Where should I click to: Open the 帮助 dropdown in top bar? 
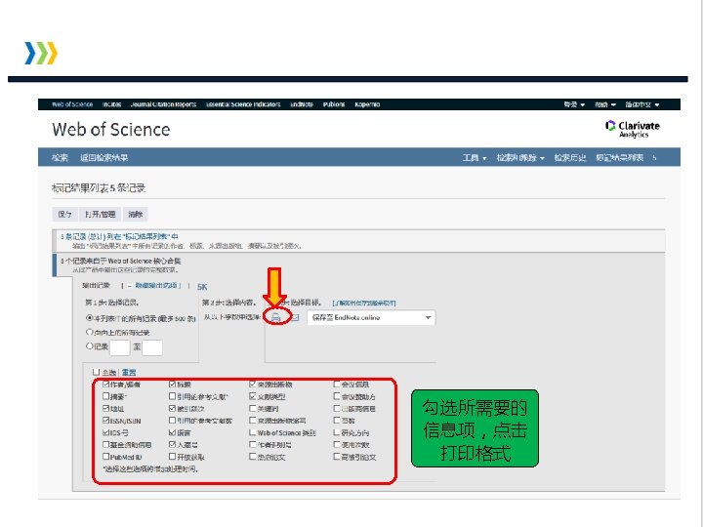pyautogui.click(x=604, y=104)
